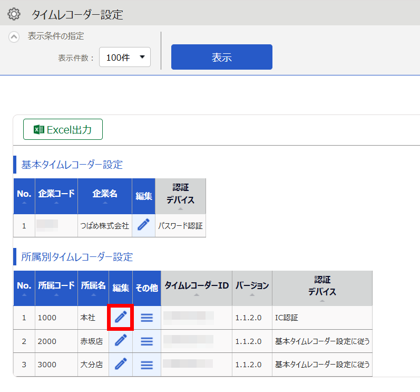Select the IC認証 cell

(x=322, y=318)
